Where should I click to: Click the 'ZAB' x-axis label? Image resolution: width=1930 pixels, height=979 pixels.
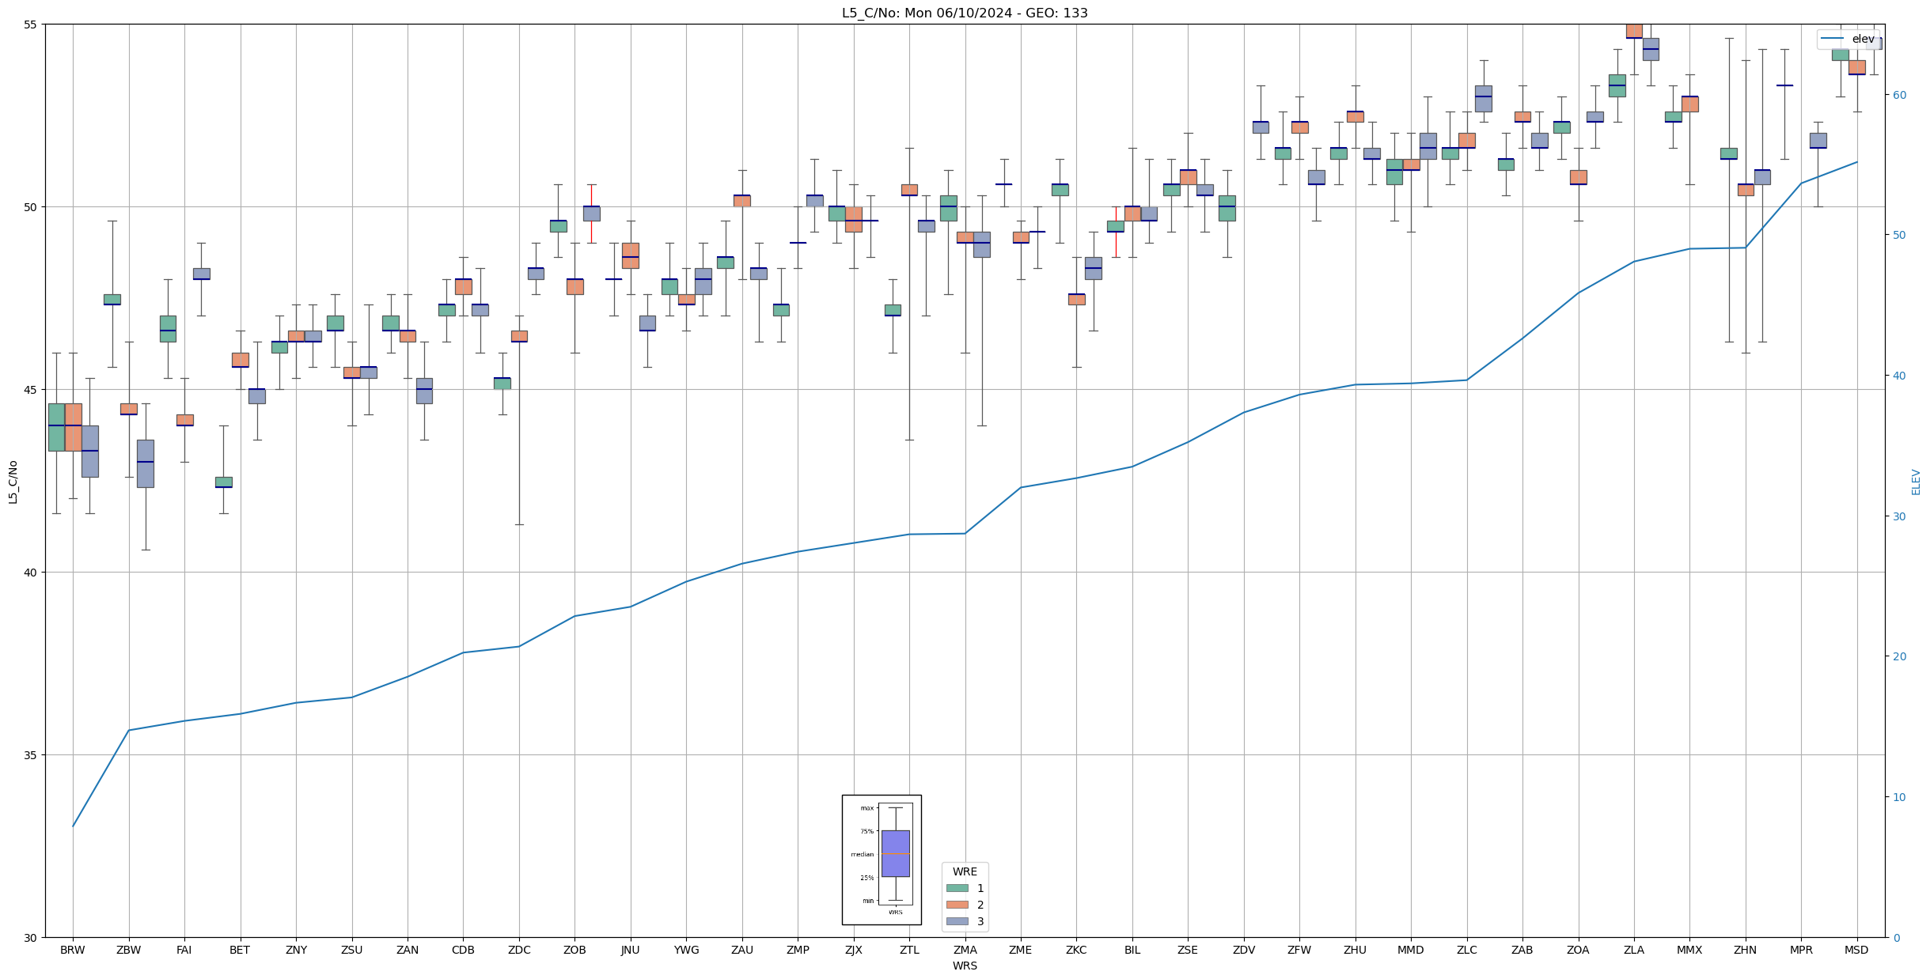click(x=1522, y=950)
